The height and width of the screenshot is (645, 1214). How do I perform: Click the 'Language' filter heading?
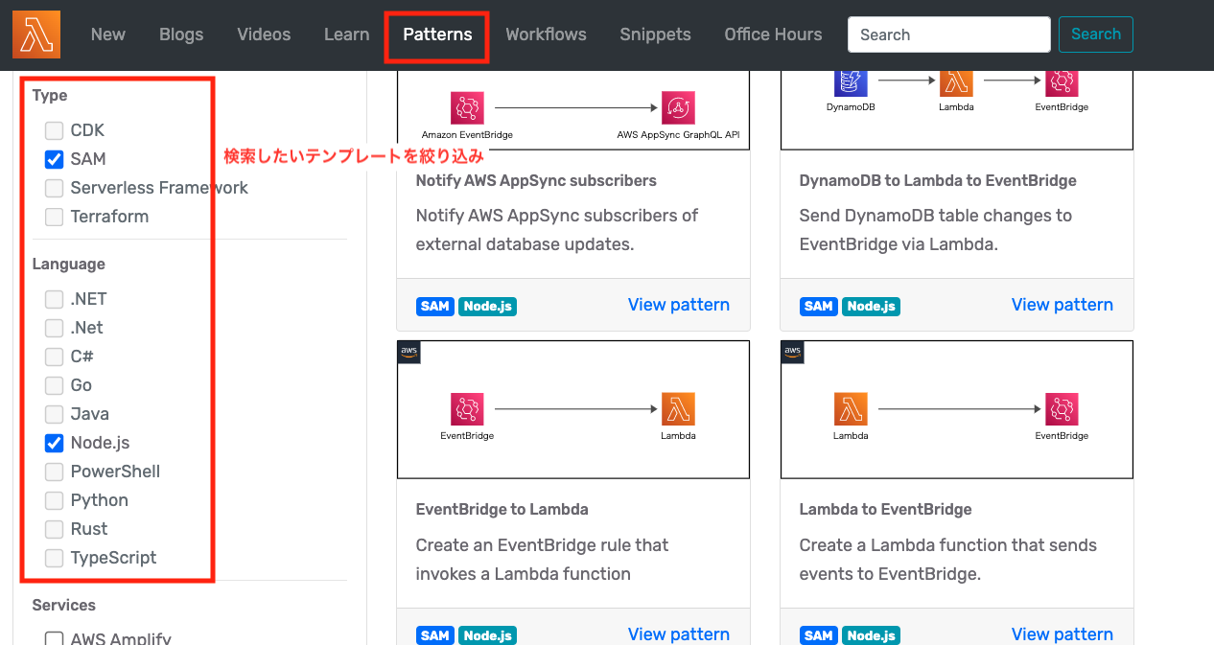(x=69, y=265)
